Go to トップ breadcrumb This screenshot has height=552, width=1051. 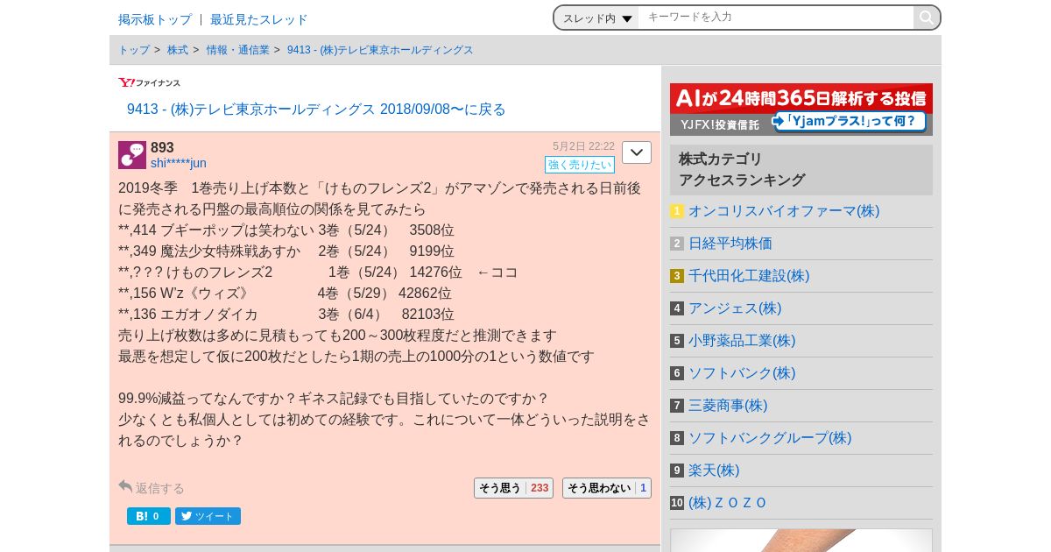tap(134, 50)
